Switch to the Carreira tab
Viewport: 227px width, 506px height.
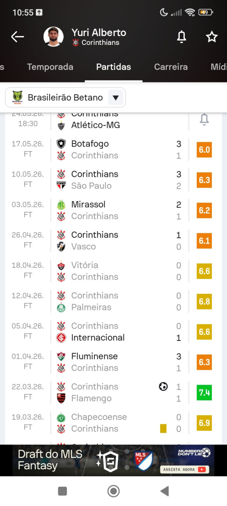(171, 67)
